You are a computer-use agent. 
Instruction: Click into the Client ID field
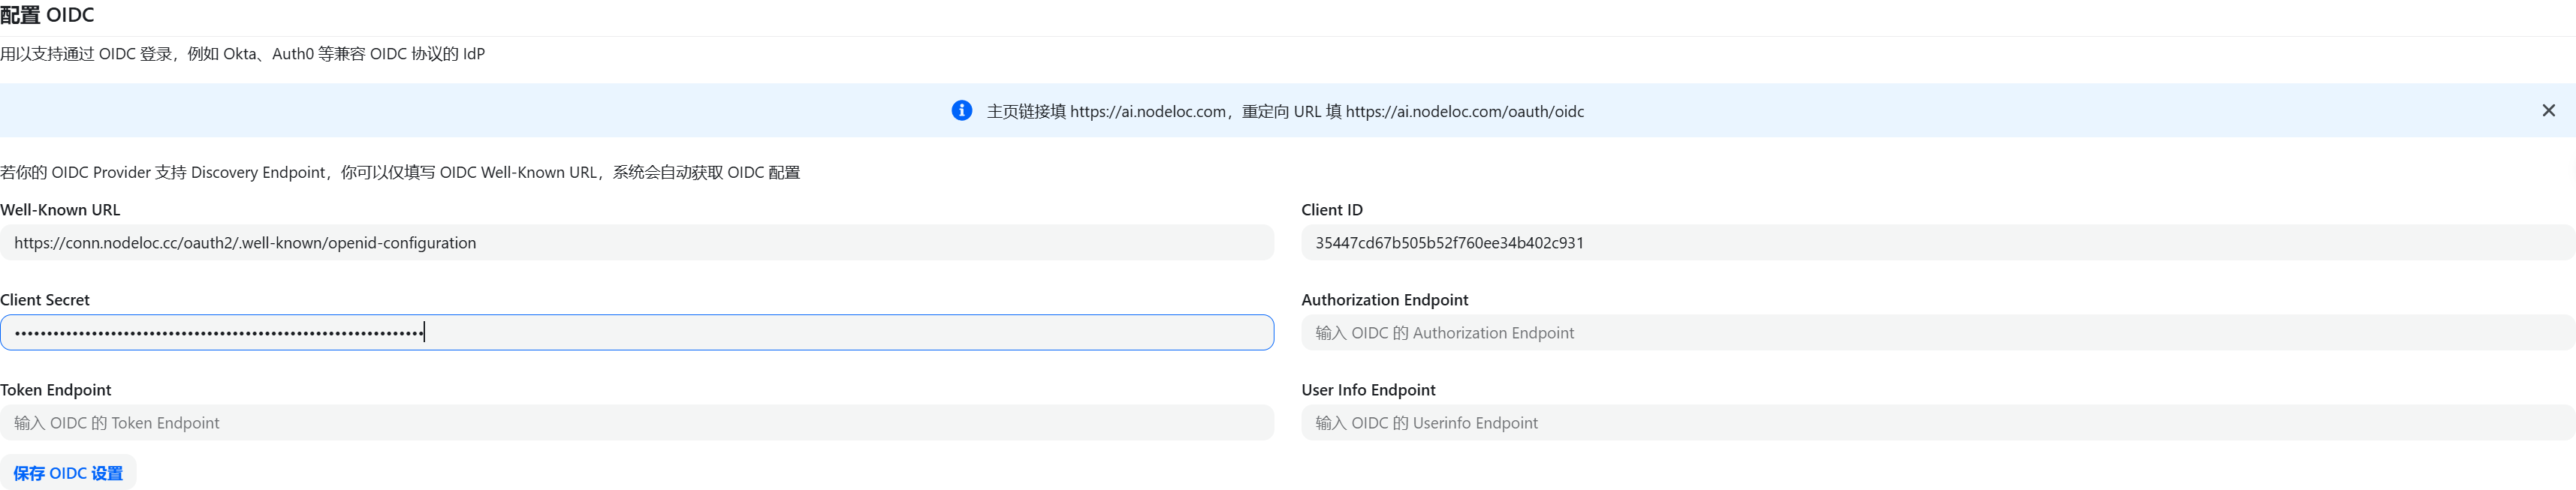1938,243
